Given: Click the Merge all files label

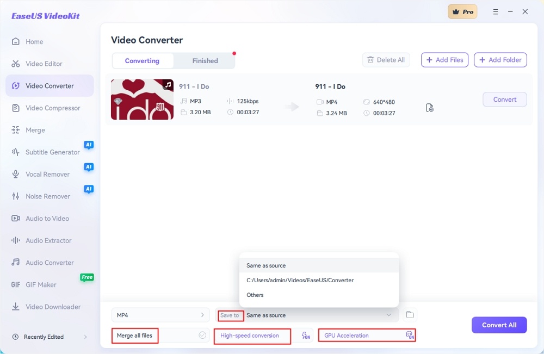Looking at the screenshot, I should [134, 336].
